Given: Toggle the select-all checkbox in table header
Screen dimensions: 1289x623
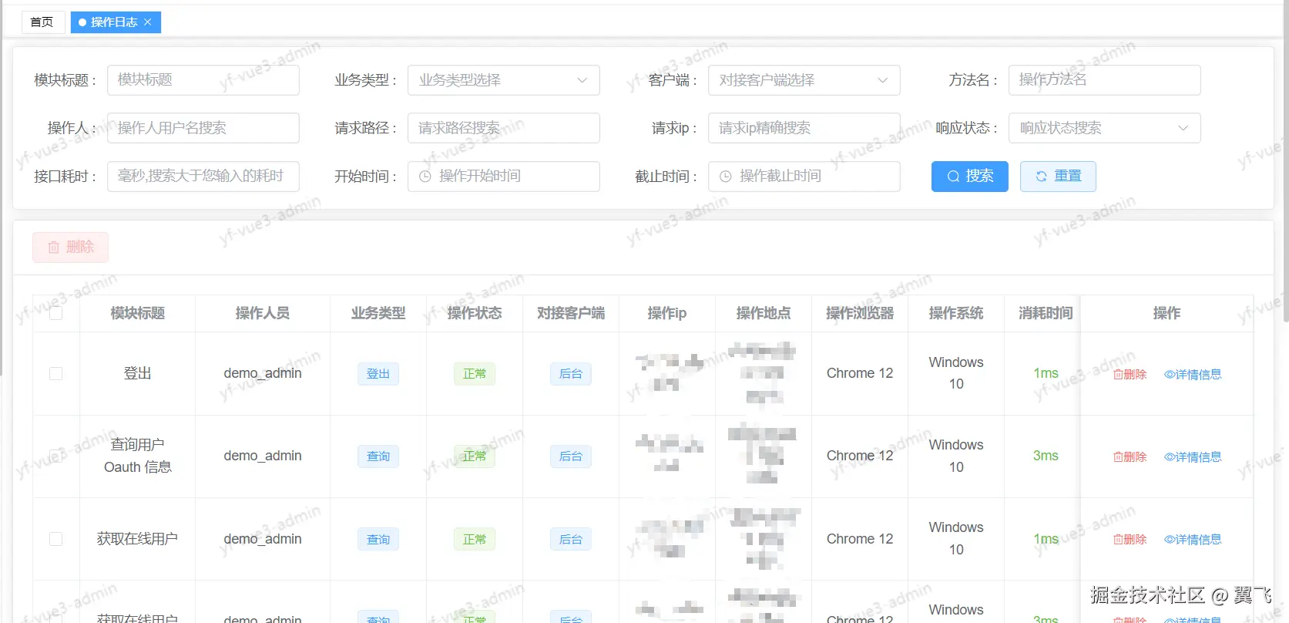Looking at the screenshot, I should (56, 313).
